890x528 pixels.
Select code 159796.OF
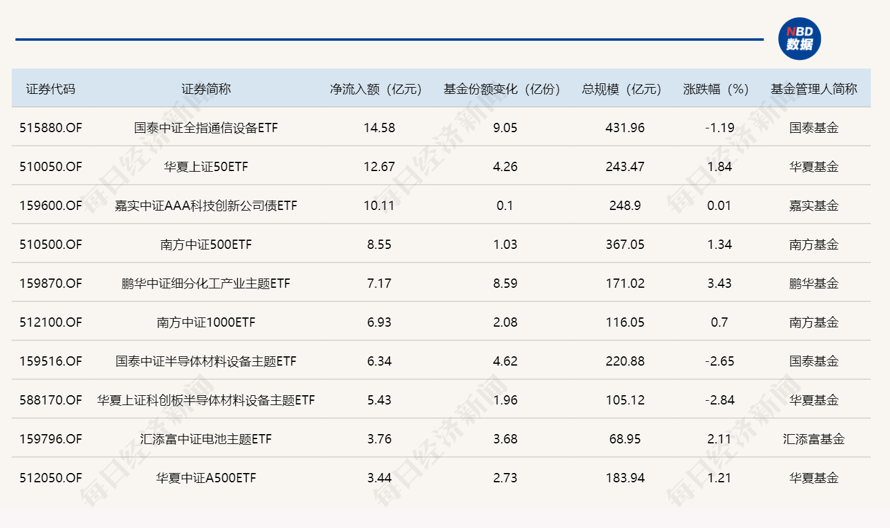(51, 439)
